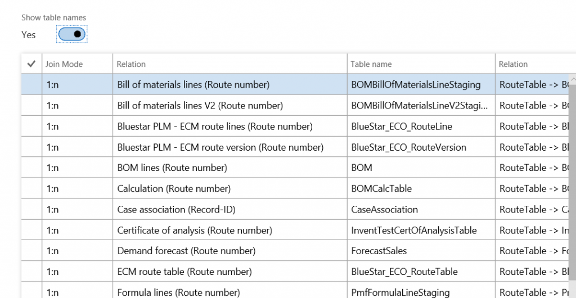The height and width of the screenshot is (298, 576).
Task: Toggle the Show table names switch
Action: coord(72,34)
